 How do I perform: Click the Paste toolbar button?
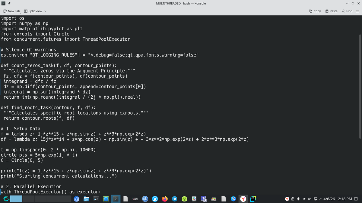[331, 11]
